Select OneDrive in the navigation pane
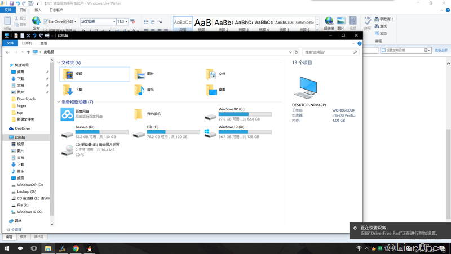 tap(22, 128)
